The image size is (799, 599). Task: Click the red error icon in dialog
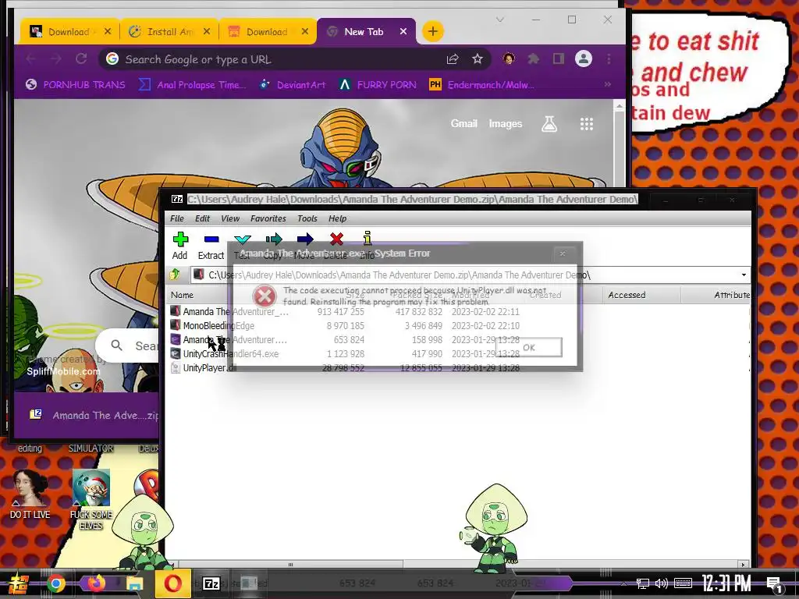(x=265, y=296)
